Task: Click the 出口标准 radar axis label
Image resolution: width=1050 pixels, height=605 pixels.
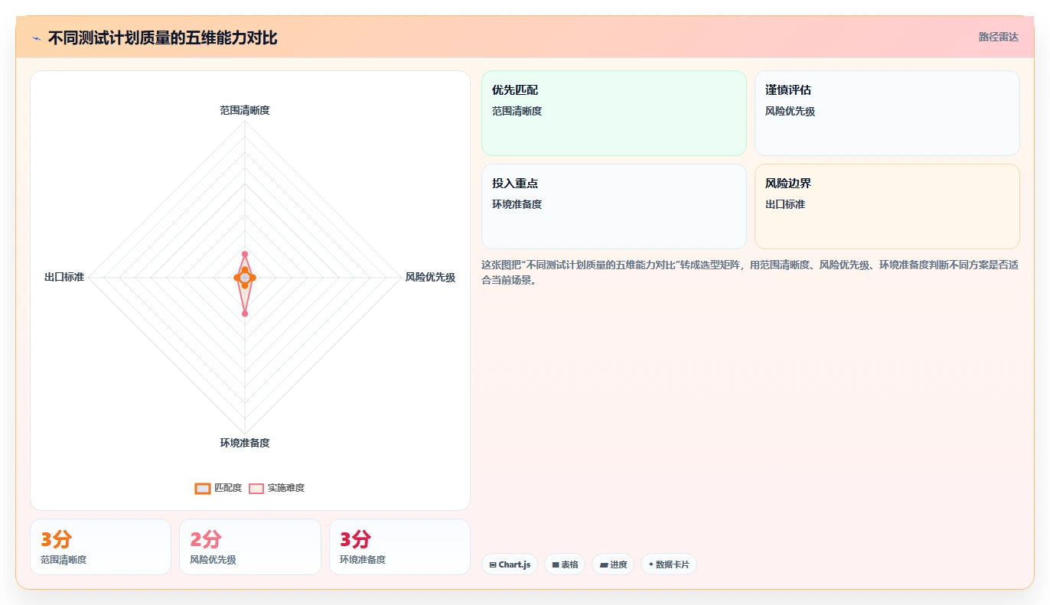Action: (x=64, y=277)
